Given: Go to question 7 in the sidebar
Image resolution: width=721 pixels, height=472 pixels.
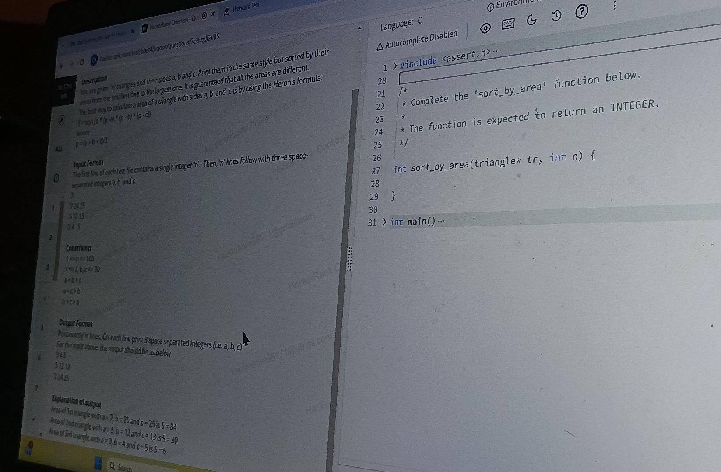Looking at the screenshot, I should [36, 387].
